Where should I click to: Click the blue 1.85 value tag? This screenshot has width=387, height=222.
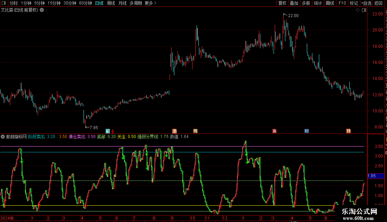click(376, 176)
